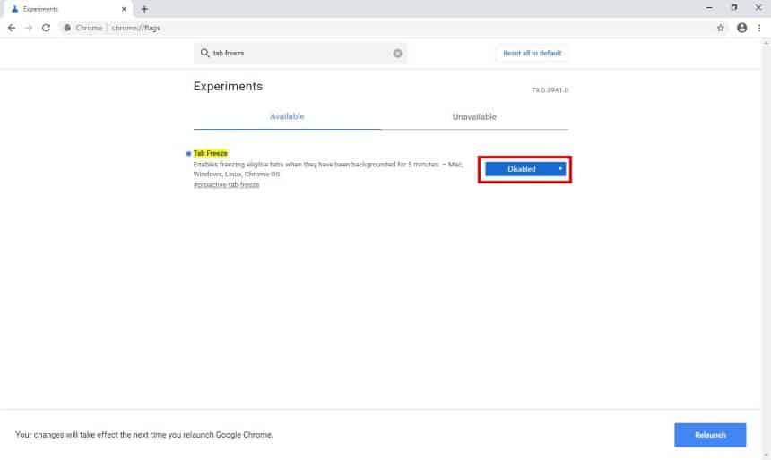The height and width of the screenshot is (460, 771).
Task: Click the relaunch notice message text
Action: pyautogui.click(x=144, y=434)
